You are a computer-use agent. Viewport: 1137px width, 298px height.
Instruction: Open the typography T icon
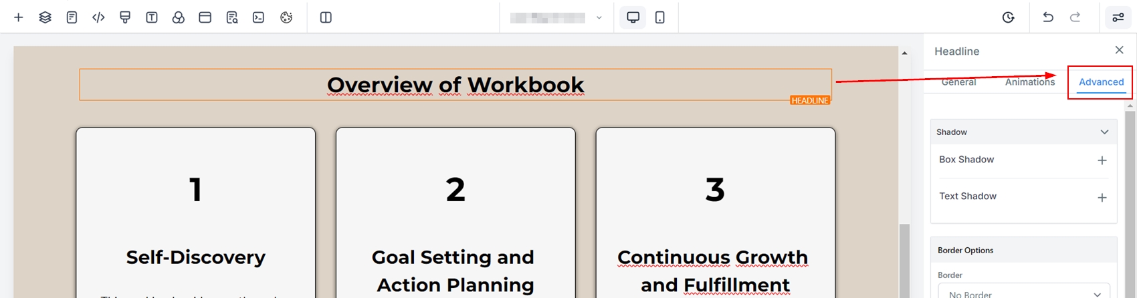[152, 17]
